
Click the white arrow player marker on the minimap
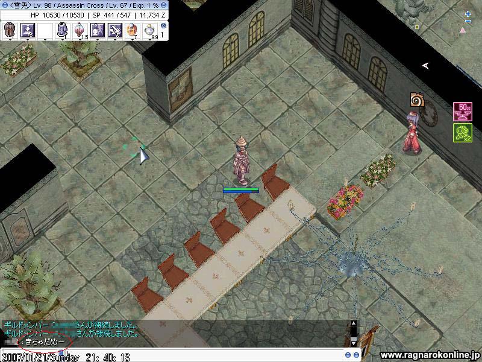point(425,65)
